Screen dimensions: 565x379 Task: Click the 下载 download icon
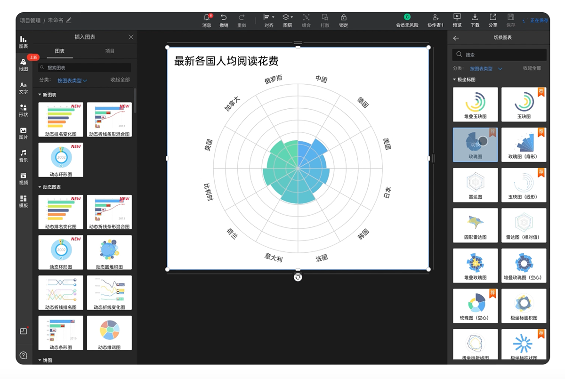475,20
